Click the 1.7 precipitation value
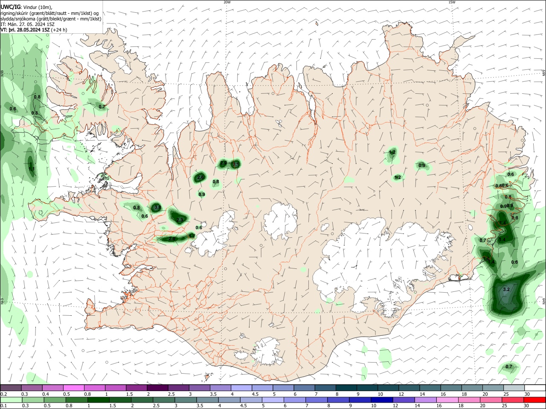The height and width of the screenshot is (409, 546). point(192,236)
